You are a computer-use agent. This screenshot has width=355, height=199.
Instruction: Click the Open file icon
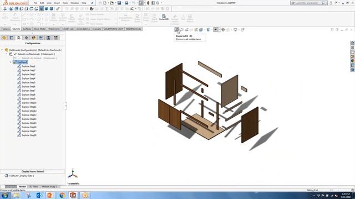111,3
